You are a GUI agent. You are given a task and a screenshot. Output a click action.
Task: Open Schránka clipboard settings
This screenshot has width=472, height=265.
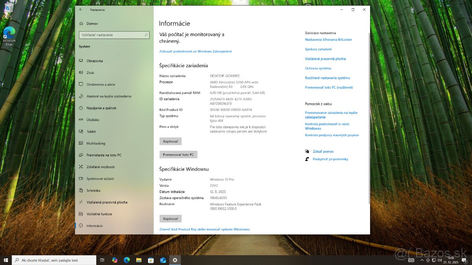pyautogui.click(x=93, y=190)
